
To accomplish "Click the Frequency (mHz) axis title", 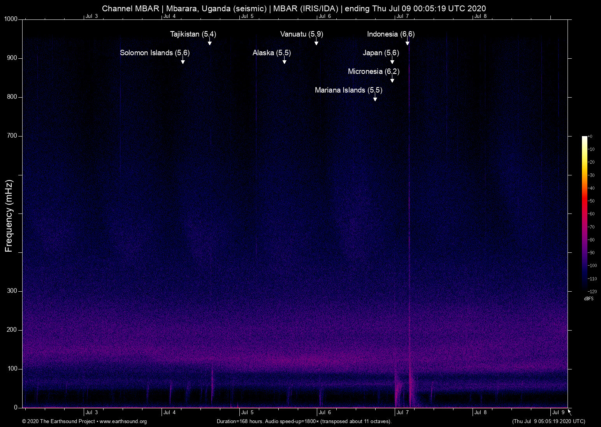I will click(9, 216).
